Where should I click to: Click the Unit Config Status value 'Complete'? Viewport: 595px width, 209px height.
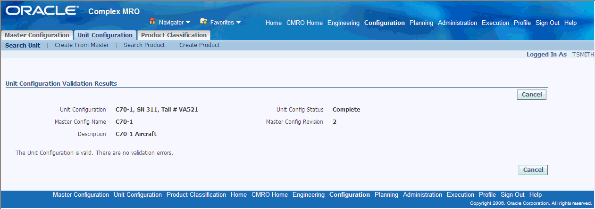click(346, 110)
